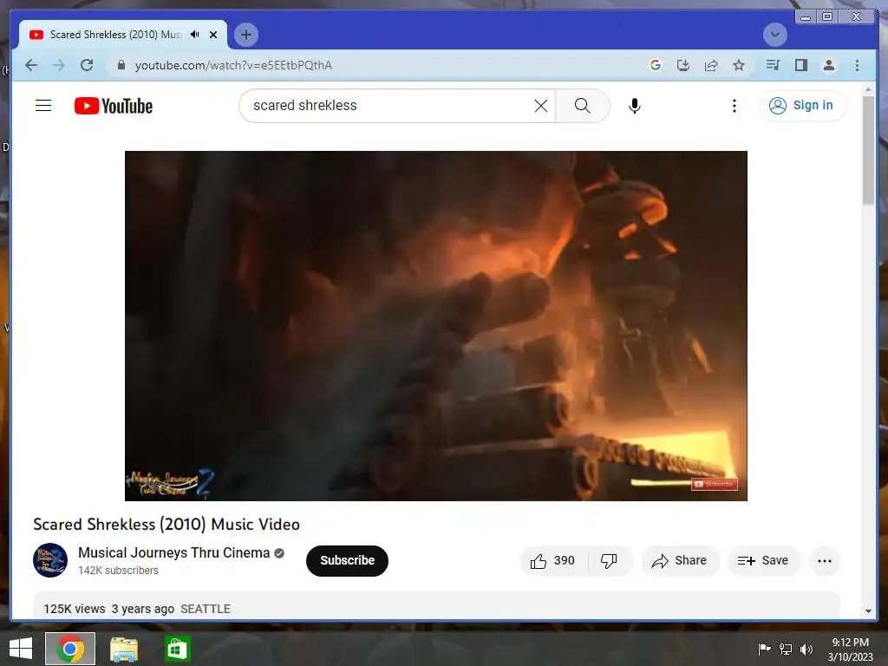Share this page from the address bar
888x666 pixels.
click(x=711, y=65)
